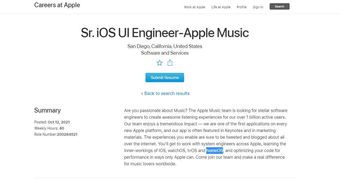Click the Weekly Hours 40 text
This screenshot has height=192, width=341.
tap(49, 128)
